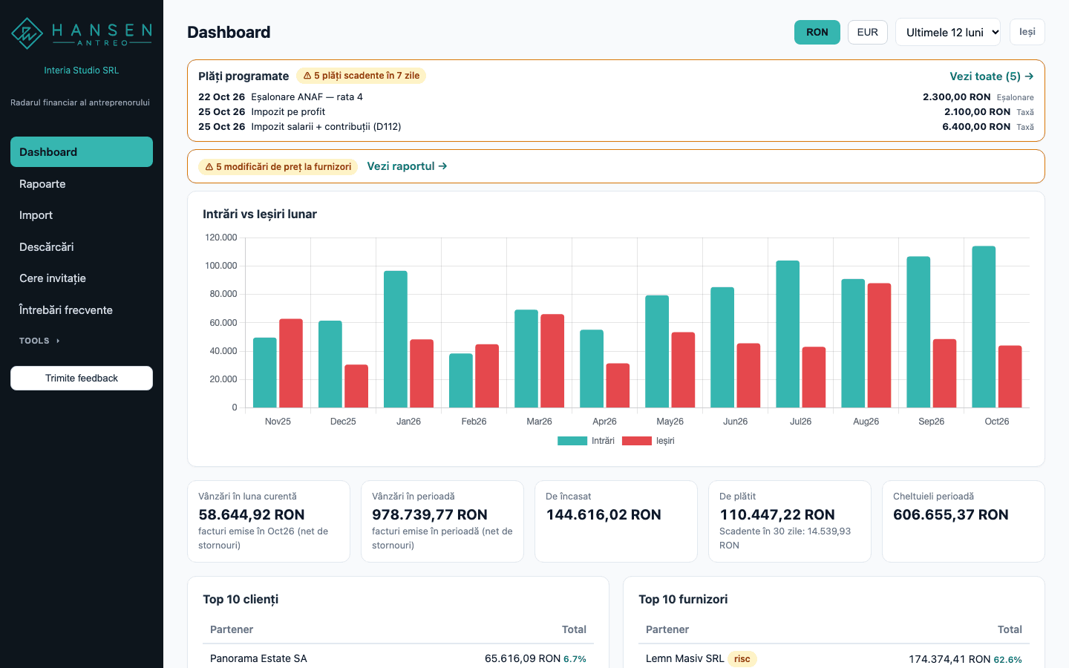Viewport: 1069px width, 668px height.
Task: Click the Aug26 Ieșiri bar in chart
Action: tap(879, 345)
